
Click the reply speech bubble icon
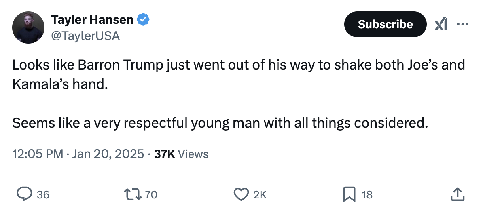coord(24,195)
